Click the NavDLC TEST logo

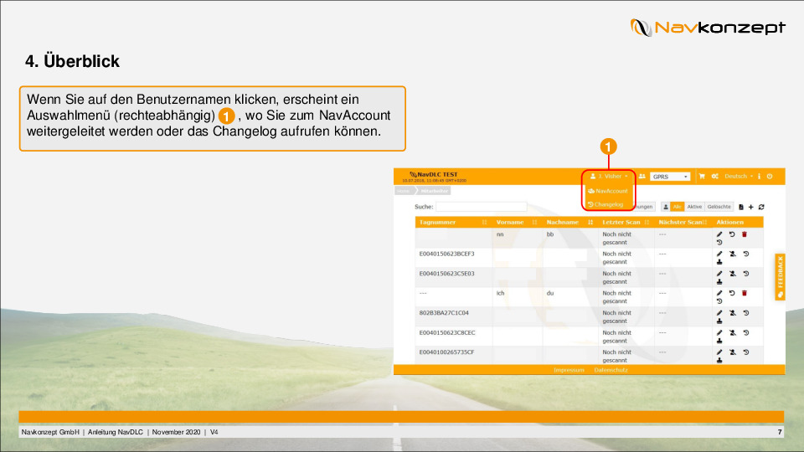433,175
